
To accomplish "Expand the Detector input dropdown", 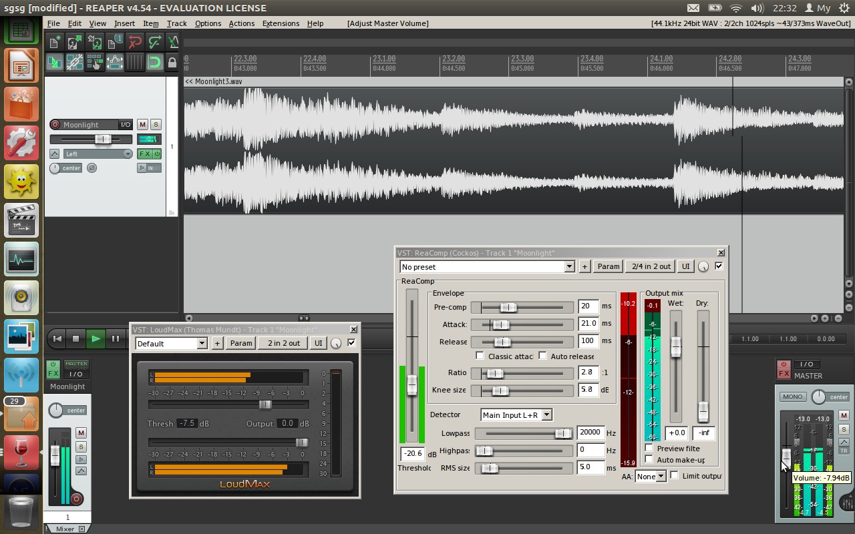I will point(546,415).
